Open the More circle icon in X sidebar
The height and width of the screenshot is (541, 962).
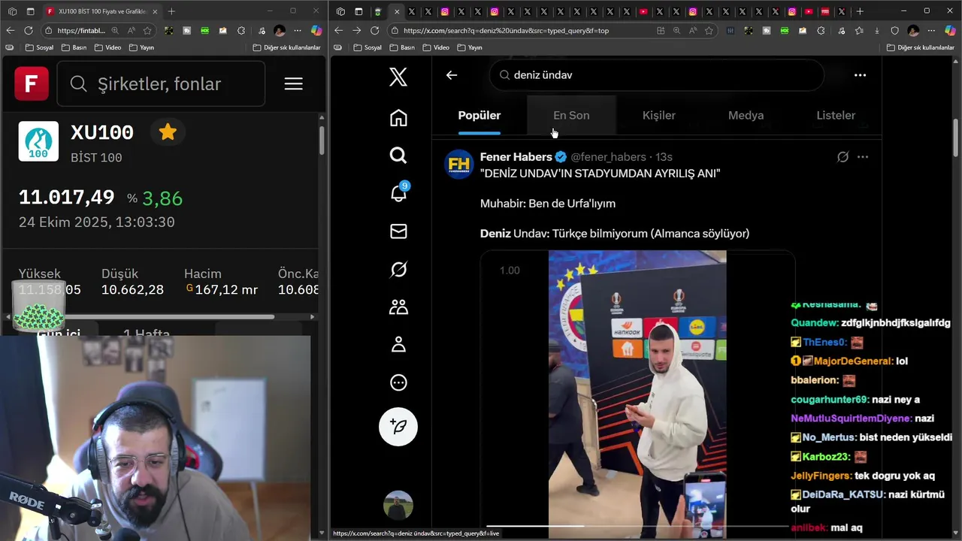pos(398,382)
